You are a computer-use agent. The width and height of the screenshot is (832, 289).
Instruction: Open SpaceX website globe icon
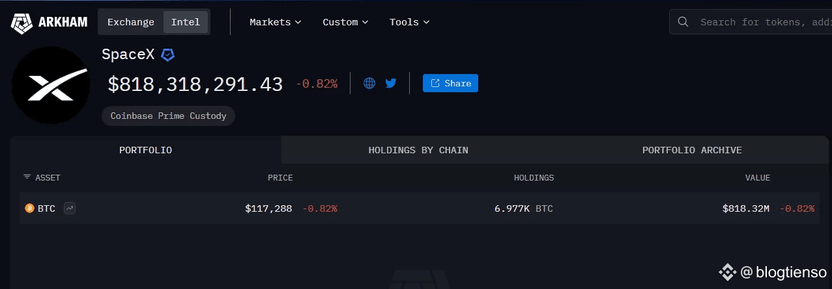coord(369,83)
